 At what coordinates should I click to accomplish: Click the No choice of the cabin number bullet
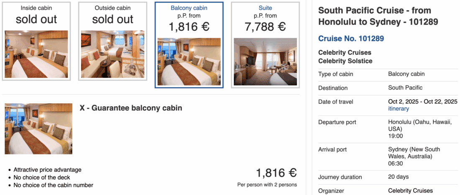(x=53, y=185)
